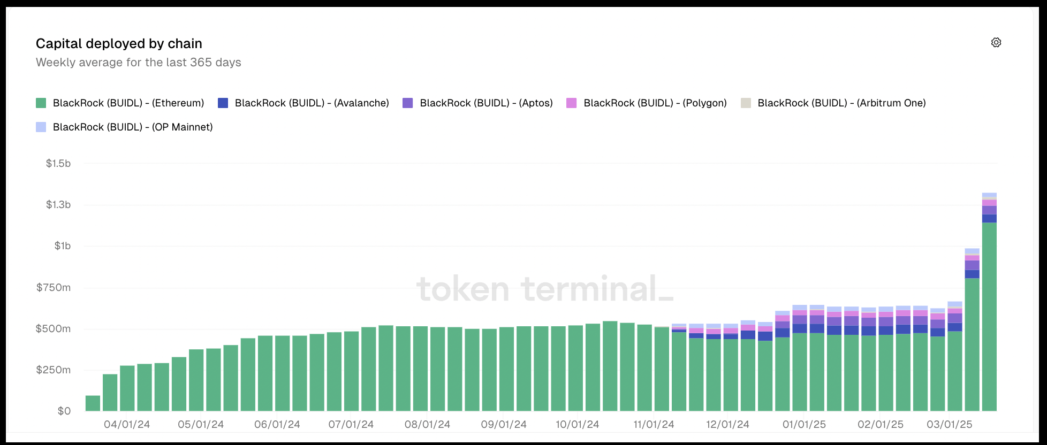
Task: Hide BlackRock (BUIDL) - (OP Mainnet) series label
Action: 133,127
